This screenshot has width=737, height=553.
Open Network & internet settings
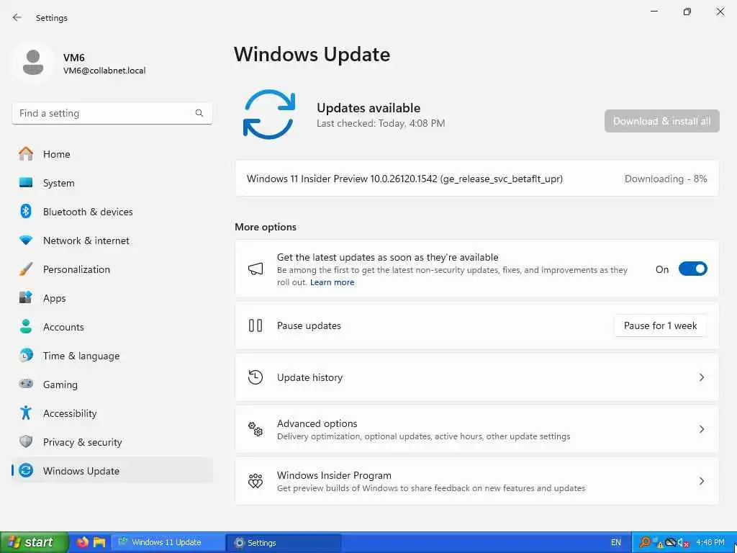coord(112,240)
